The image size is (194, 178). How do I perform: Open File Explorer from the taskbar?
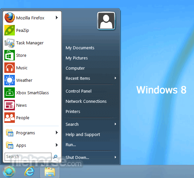pos(50,171)
